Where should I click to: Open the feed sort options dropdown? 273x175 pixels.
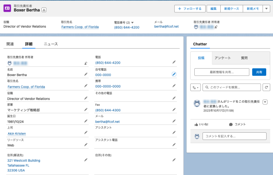(x=195, y=87)
